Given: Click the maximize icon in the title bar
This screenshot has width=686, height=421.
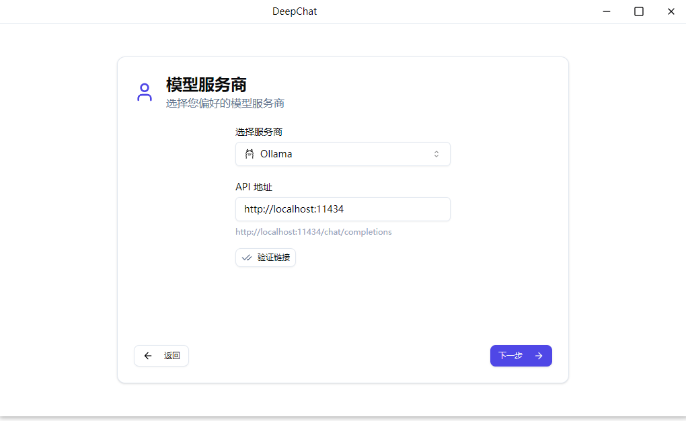Looking at the screenshot, I should click(638, 11).
